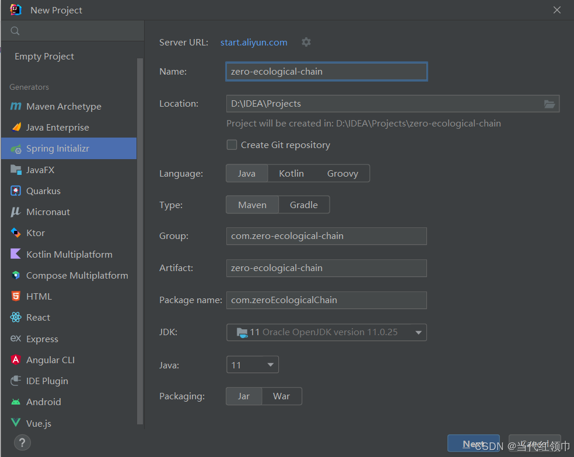The width and height of the screenshot is (574, 457).
Task: Browse location with folder icon
Action: [x=549, y=104]
